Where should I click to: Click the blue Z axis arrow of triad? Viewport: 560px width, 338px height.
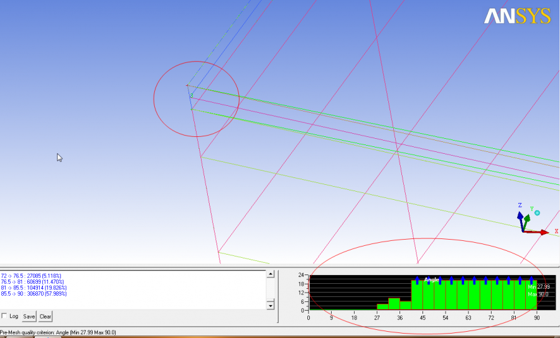coord(521,222)
